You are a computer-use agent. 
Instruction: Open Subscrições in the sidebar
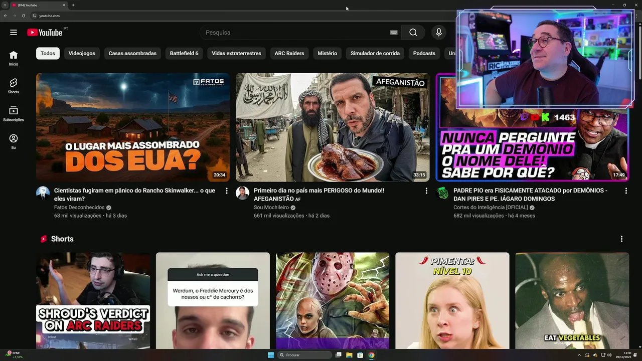tap(14, 114)
